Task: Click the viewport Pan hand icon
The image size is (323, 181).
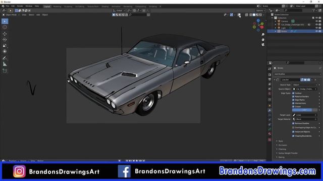Action: click(263, 39)
